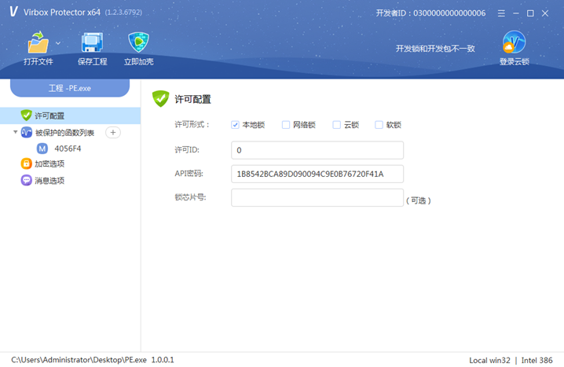Screen dimensions: 564x367
Task: Maximize the Virbox Protector window
Action: coord(530,13)
